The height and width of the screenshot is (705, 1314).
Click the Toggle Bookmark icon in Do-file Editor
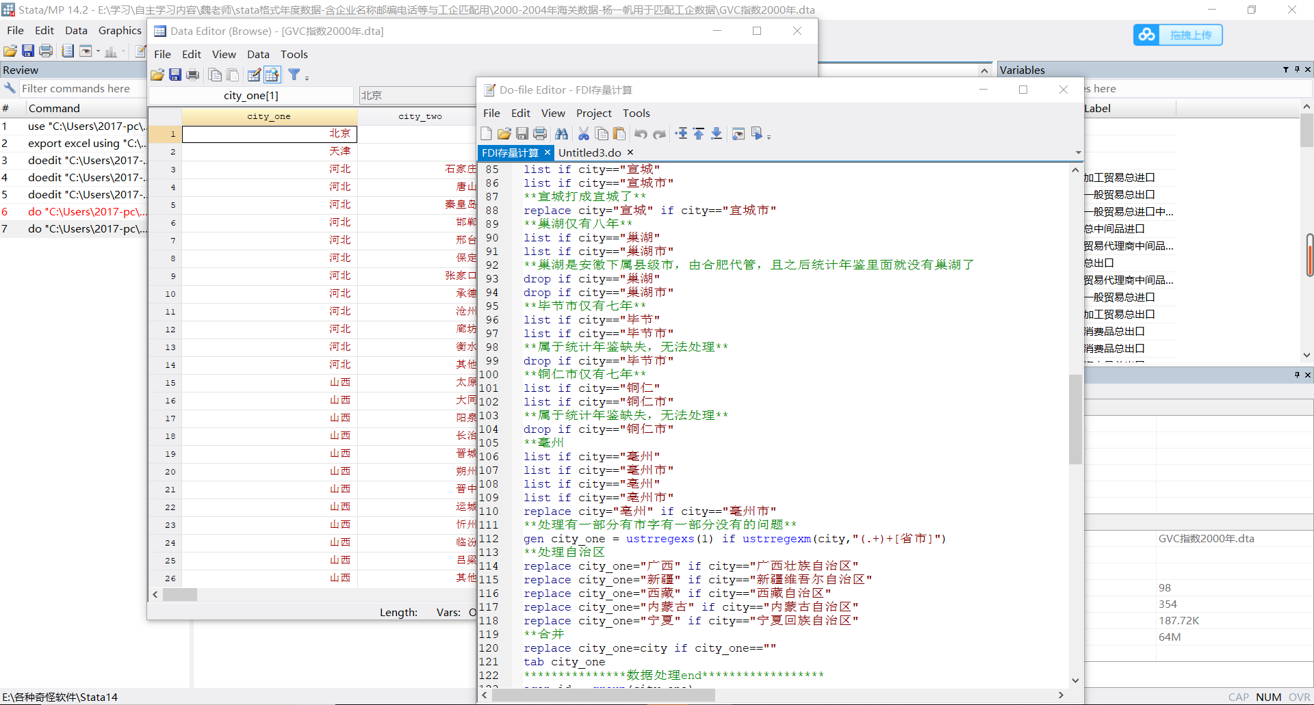[x=682, y=134]
